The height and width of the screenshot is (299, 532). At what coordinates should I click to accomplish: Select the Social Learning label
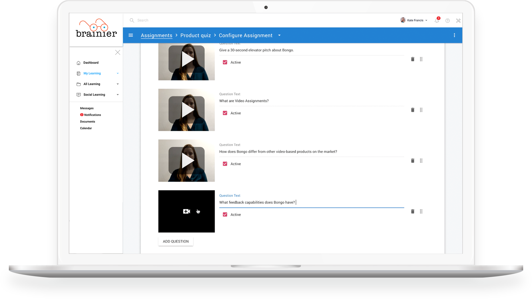94,95
